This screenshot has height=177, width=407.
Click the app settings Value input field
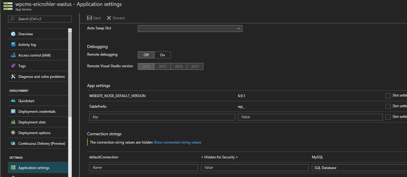click(310, 117)
